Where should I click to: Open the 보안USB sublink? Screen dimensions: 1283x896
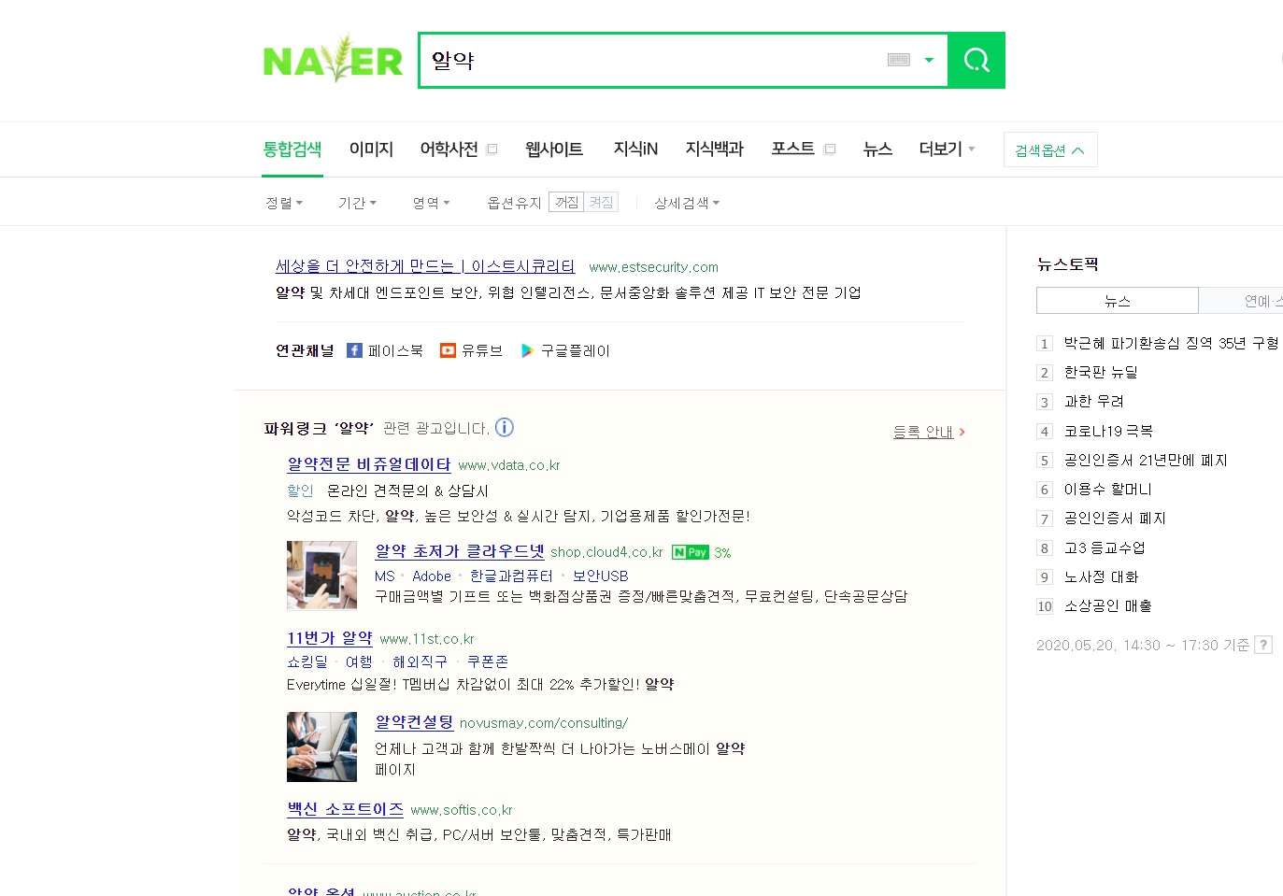coord(601,576)
